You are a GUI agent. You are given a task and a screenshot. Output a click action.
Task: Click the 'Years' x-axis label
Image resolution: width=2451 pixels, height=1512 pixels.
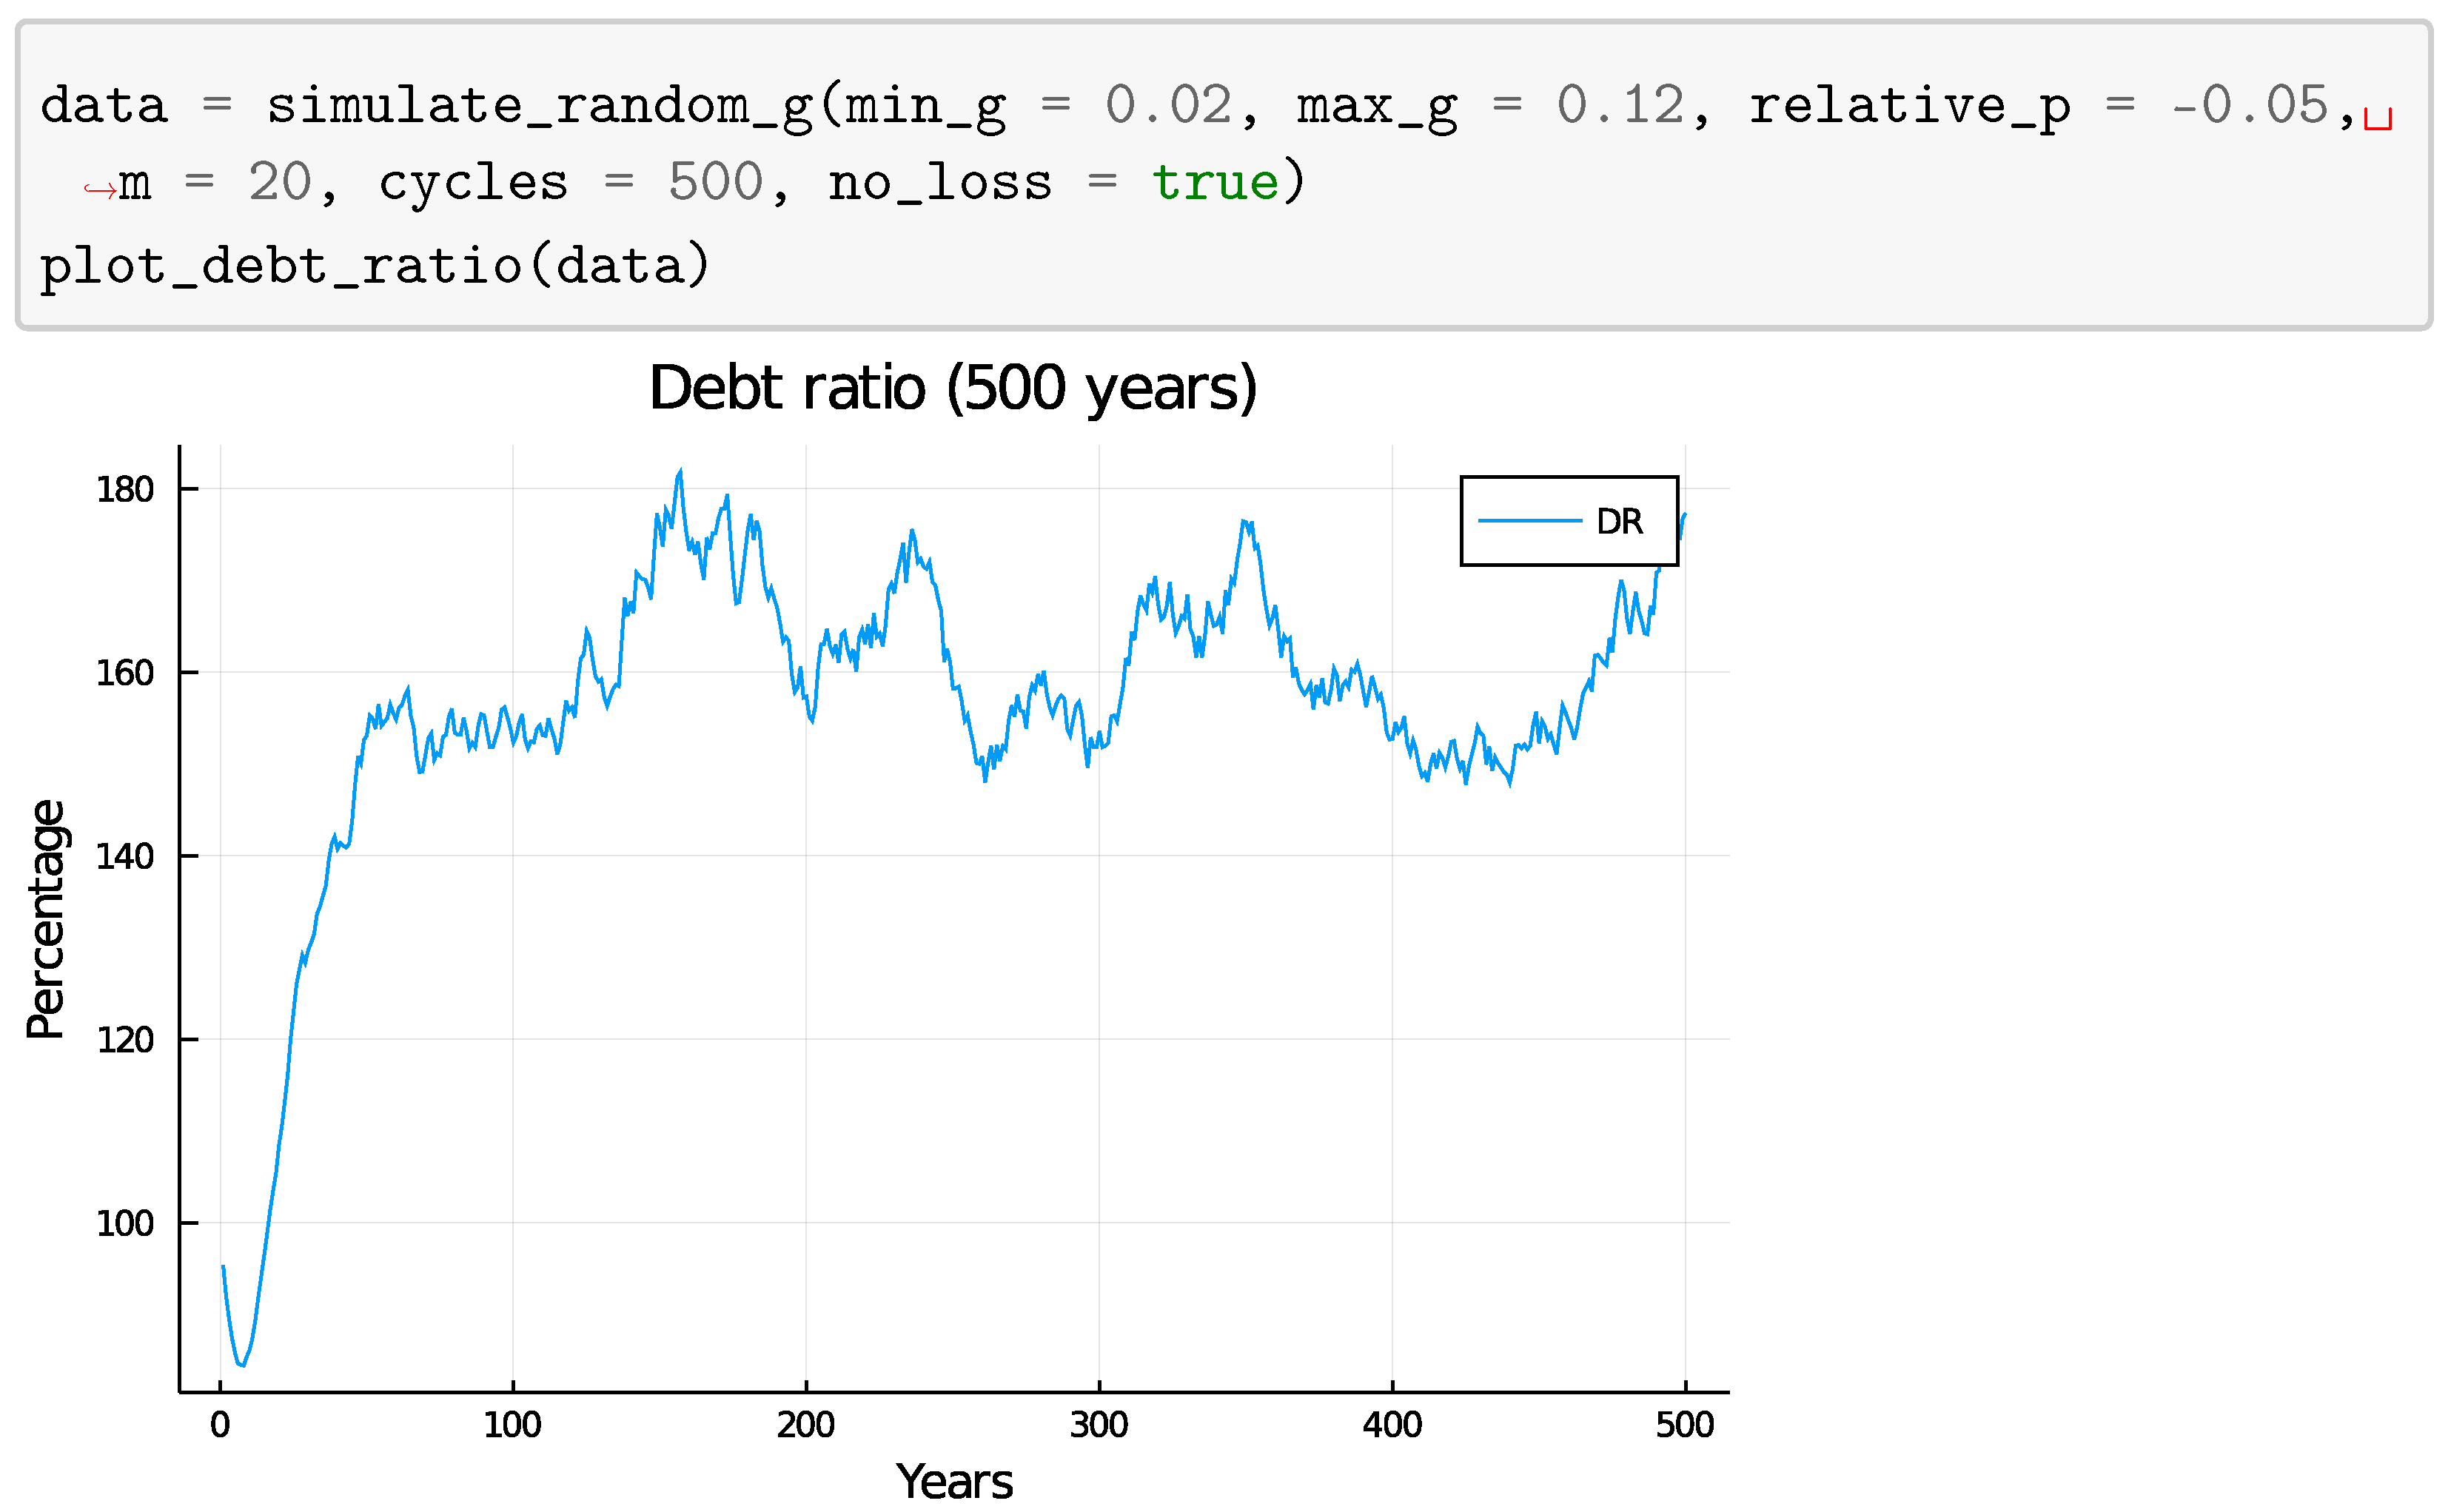click(954, 1481)
